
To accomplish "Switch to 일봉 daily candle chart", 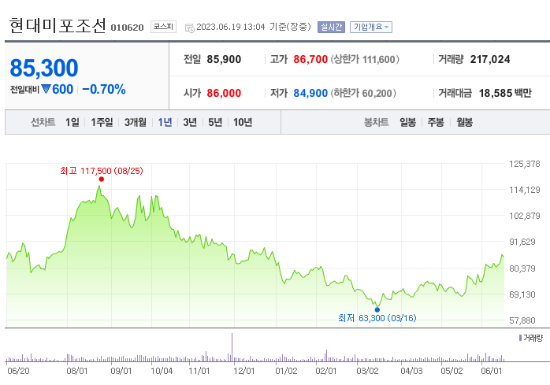I will coord(408,122).
